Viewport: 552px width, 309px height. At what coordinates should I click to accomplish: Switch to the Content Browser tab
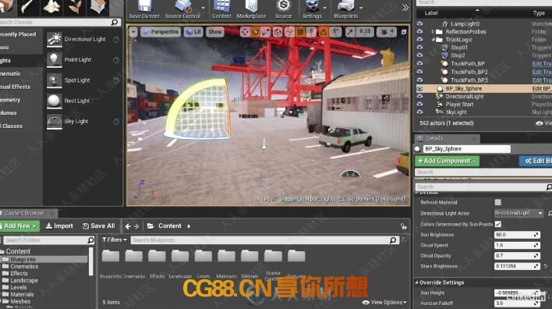pos(24,213)
